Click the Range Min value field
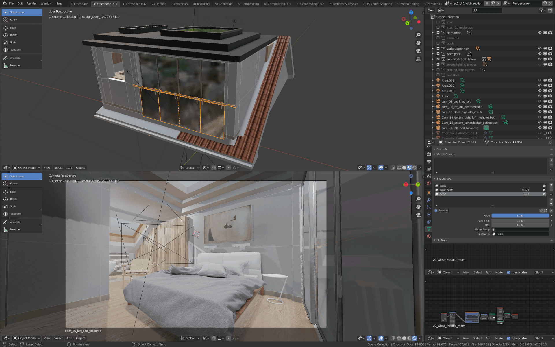 520,221
